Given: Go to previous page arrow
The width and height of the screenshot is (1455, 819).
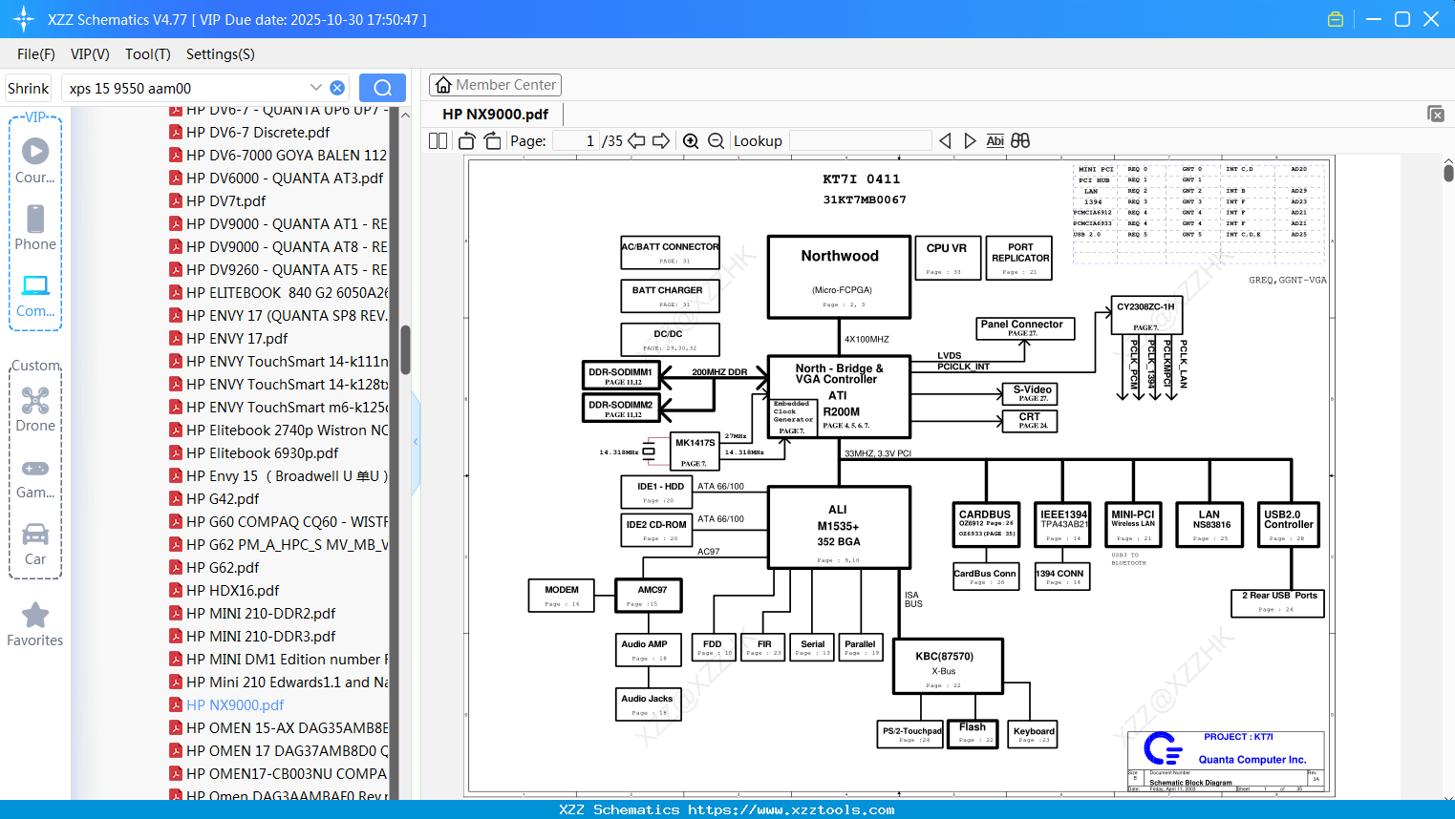Looking at the screenshot, I should (x=636, y=140).
